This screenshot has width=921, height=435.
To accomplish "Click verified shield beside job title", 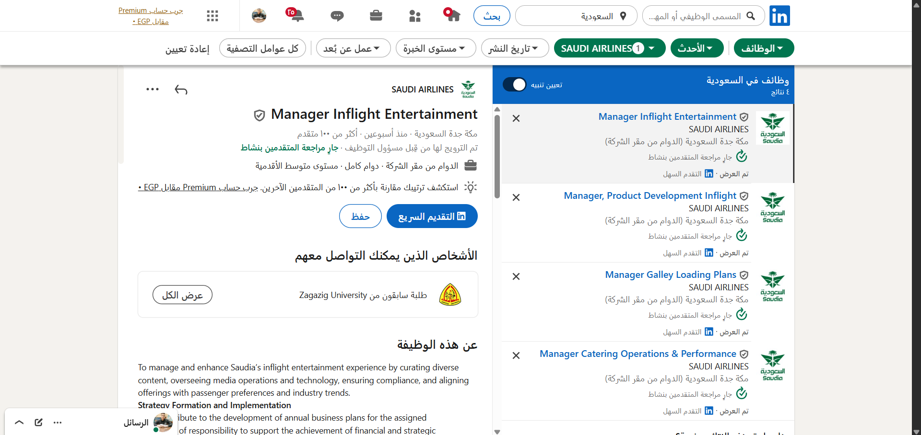I will (260, 115).
